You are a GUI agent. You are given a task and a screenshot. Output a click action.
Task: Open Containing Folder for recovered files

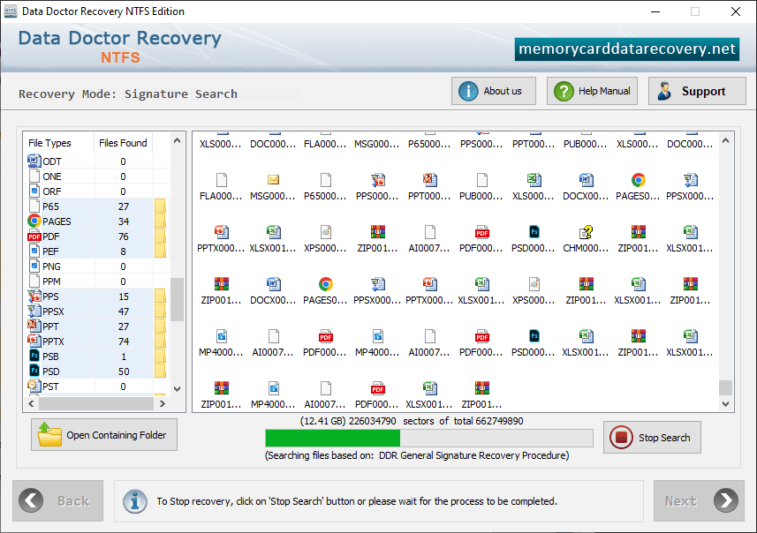coord(104,434)
